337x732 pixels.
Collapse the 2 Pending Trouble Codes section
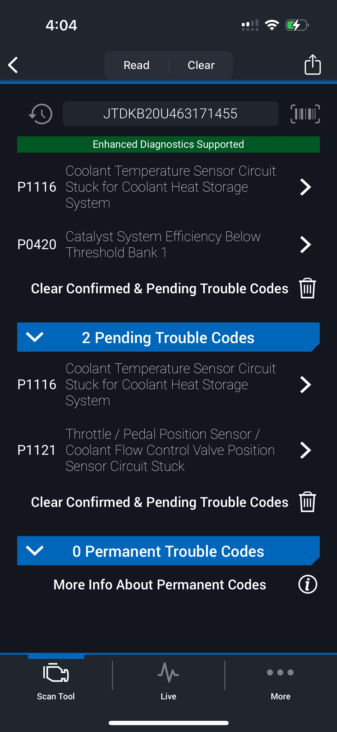35,337
